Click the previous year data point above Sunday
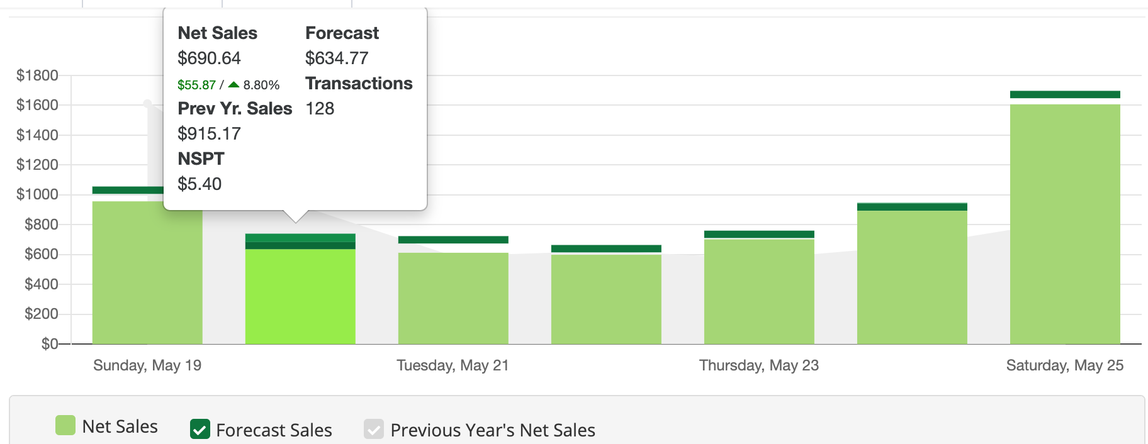 pyautogui.click(x=147, y=103)
